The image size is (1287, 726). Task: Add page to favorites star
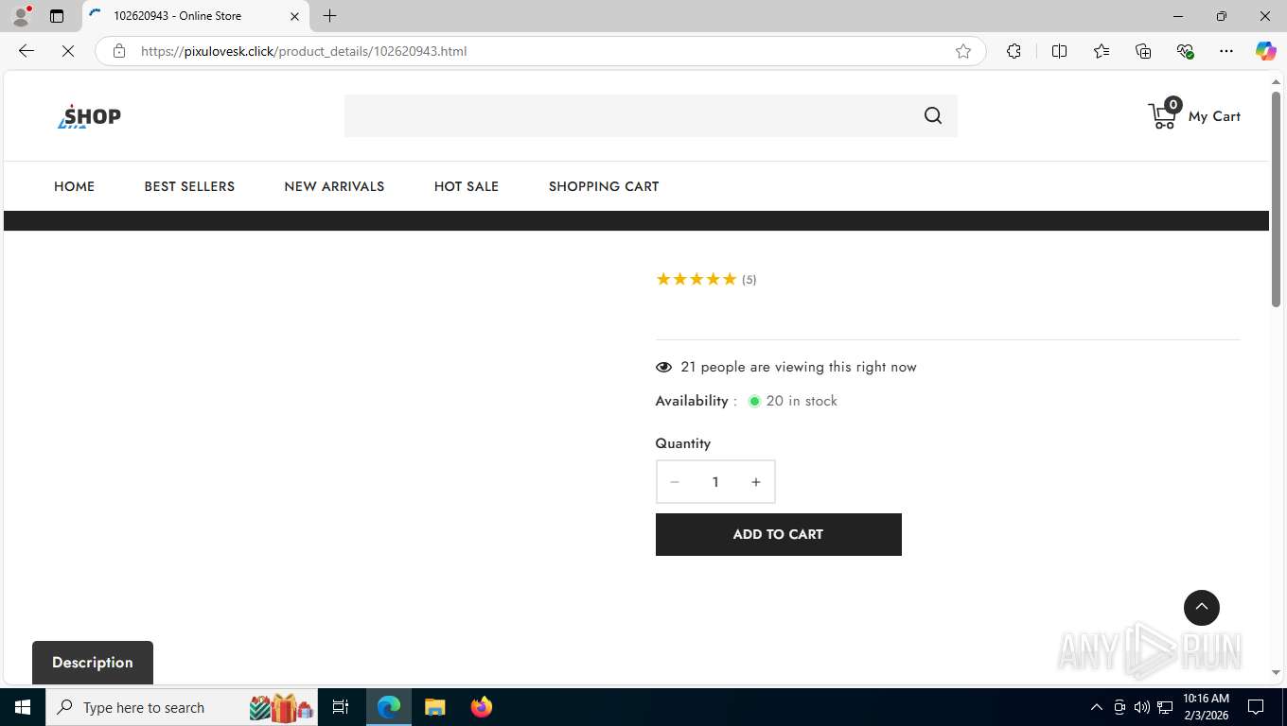click(963, 51)
